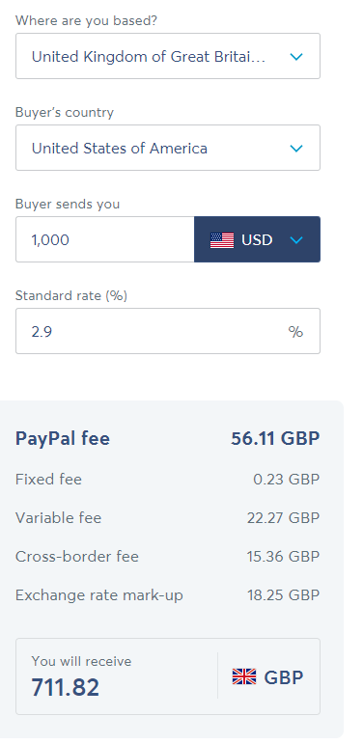Expand the Buyer's country chevron
This screenshot has height=744, width=363.
coord(296,149)
